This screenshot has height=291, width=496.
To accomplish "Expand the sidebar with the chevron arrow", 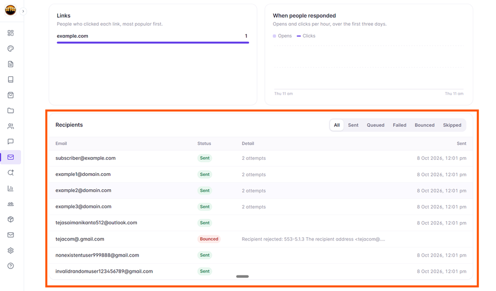I will click(23, 11).
